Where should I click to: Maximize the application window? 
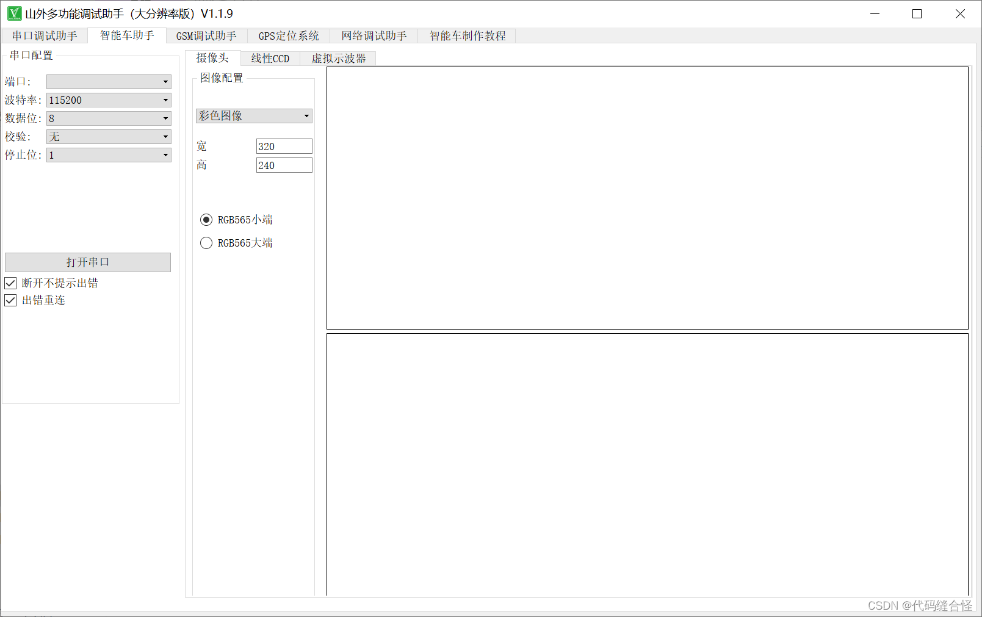[917, 14]
